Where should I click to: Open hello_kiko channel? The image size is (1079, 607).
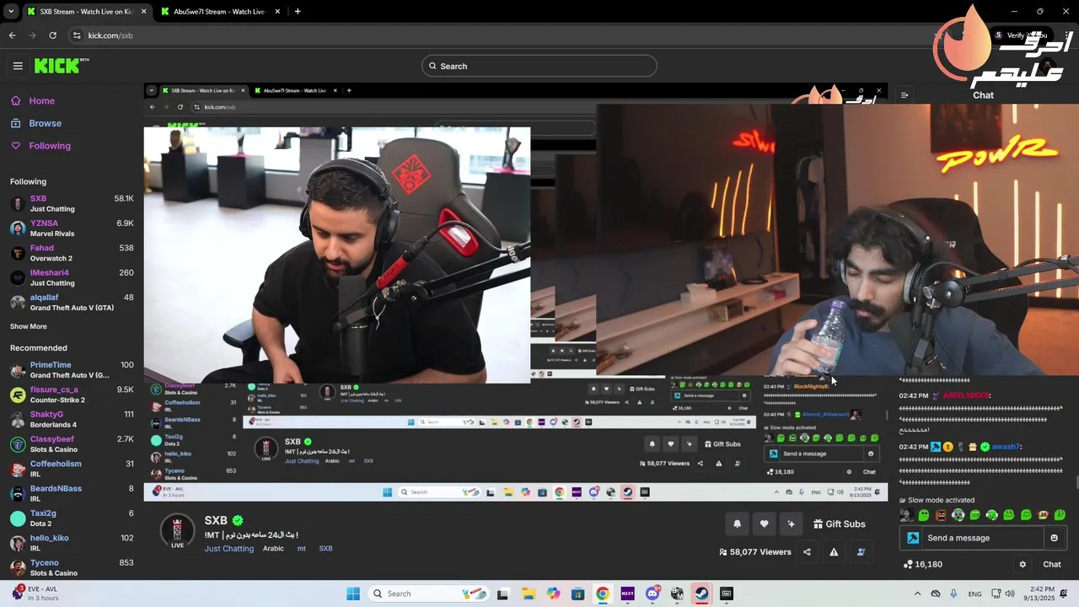72,543
